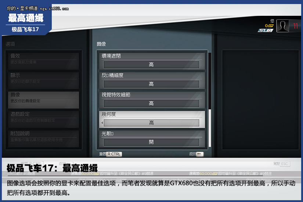
Task: Click the 圖像 panel heading
Action: pos(101,44)
